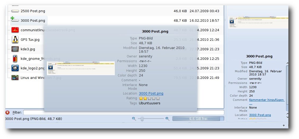This screenshot has height=139, width=299.
Task: Click the information panel scrollbar
Action: coord(287,88)
